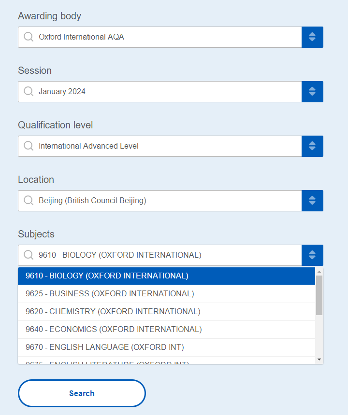Select 9670 - ENGLISH LANGUAGE (OXFORD INT) option
Image resolution: width=348 pixels, height=415 pixels.
(x=166, y=347)
